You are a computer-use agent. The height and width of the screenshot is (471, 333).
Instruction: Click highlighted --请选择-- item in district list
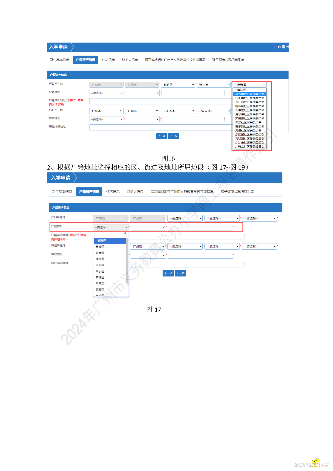pyautogui.click(x=110, y=241)
